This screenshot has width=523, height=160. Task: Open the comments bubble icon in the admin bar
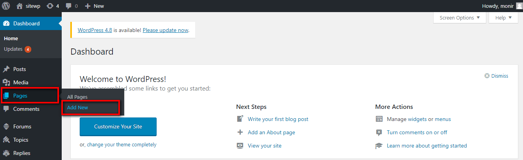tap(69, 6)
